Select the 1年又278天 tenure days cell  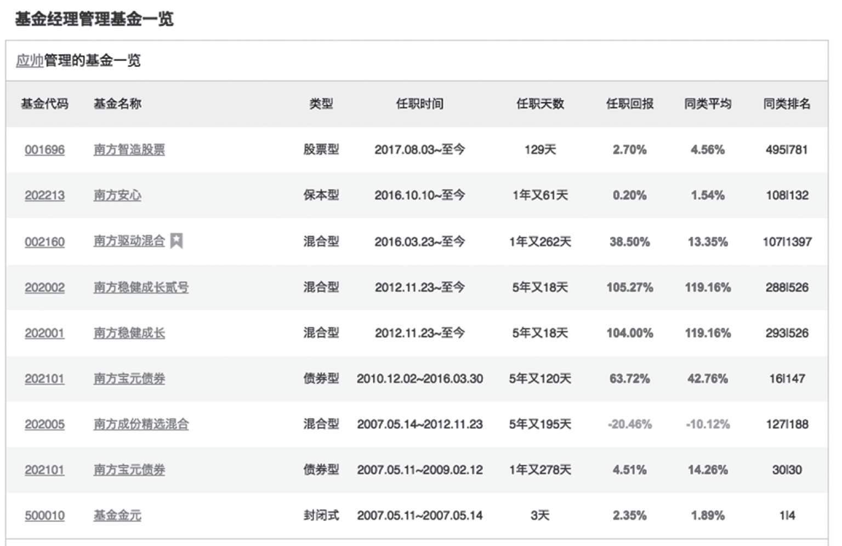pos(541,470)
